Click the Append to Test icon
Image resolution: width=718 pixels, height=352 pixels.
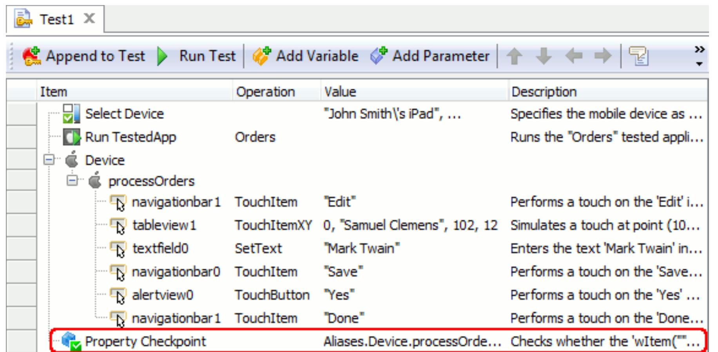(x=33, y=56)
